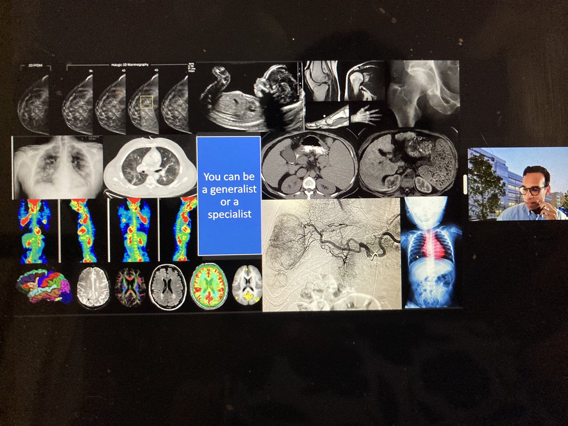This screenshot has height=426, width=568.
Task: Click the abdominal CT showing the spine and kidneys
Action: [309, 165]
